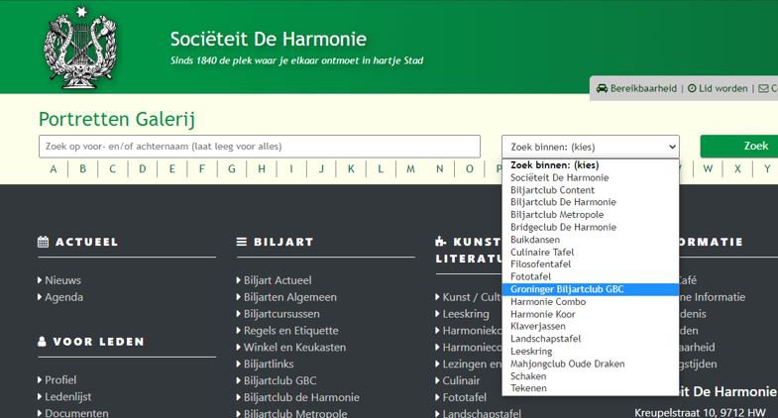Select Fototafel in the dropdown list
This screenshot has height=418, width=778.
coord(591,276)
